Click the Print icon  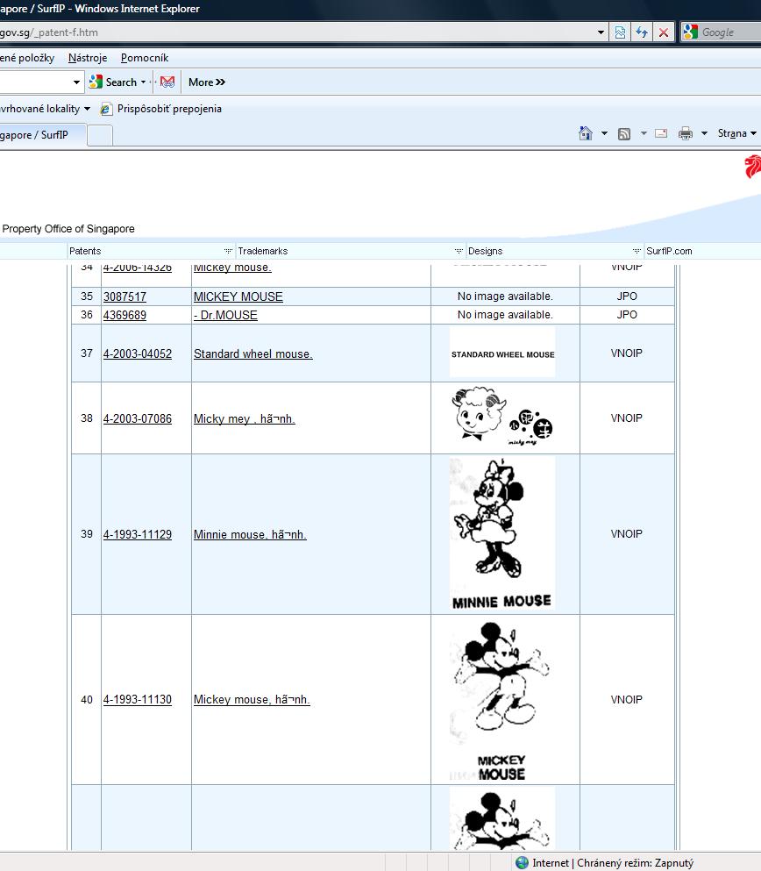[x=686, y=133]
